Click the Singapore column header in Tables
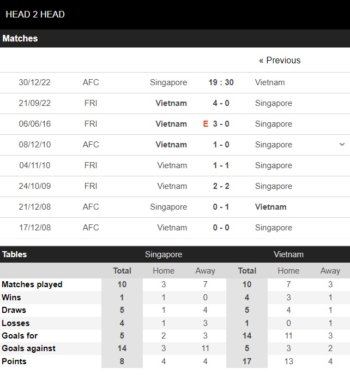The height and width of the screenshot is (380, 350). pyautogui.click(x=164, y=254)
